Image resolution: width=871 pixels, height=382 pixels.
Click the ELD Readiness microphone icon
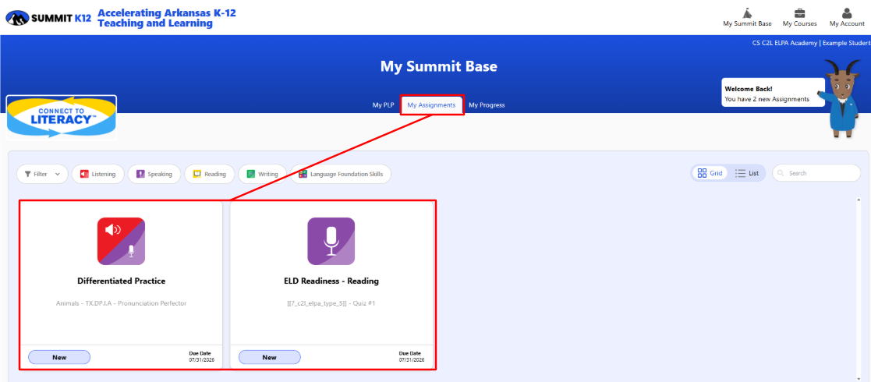pyautogui.click(x=331, y=242)
